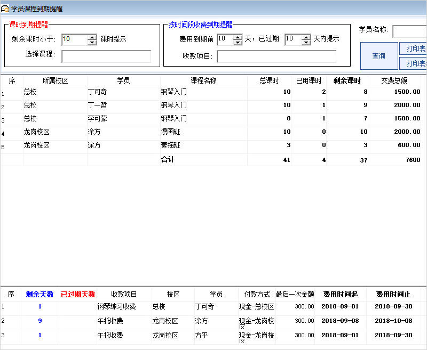Click the 学员名称 input field

409,31
